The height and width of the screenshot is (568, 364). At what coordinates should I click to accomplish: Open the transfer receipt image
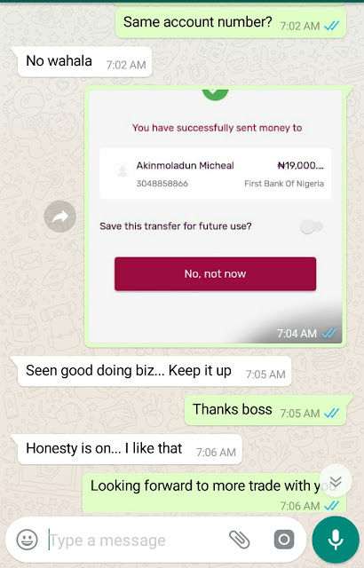click(x=215, y=217)
